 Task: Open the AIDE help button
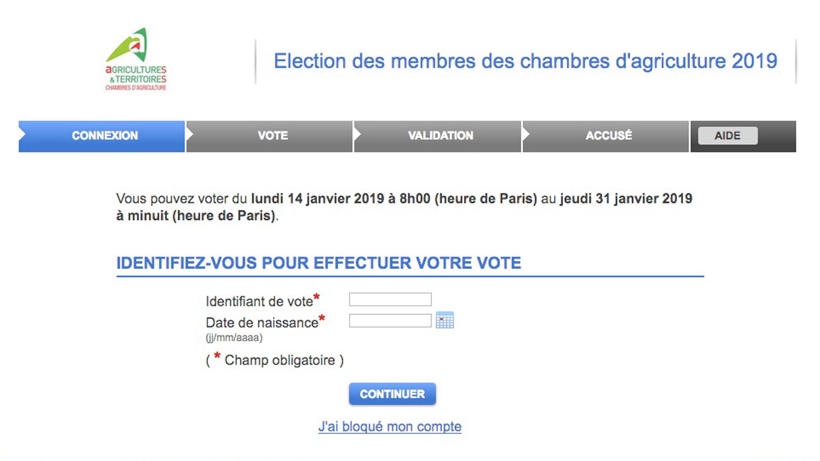pyautogui.click(x=728, y=136)
